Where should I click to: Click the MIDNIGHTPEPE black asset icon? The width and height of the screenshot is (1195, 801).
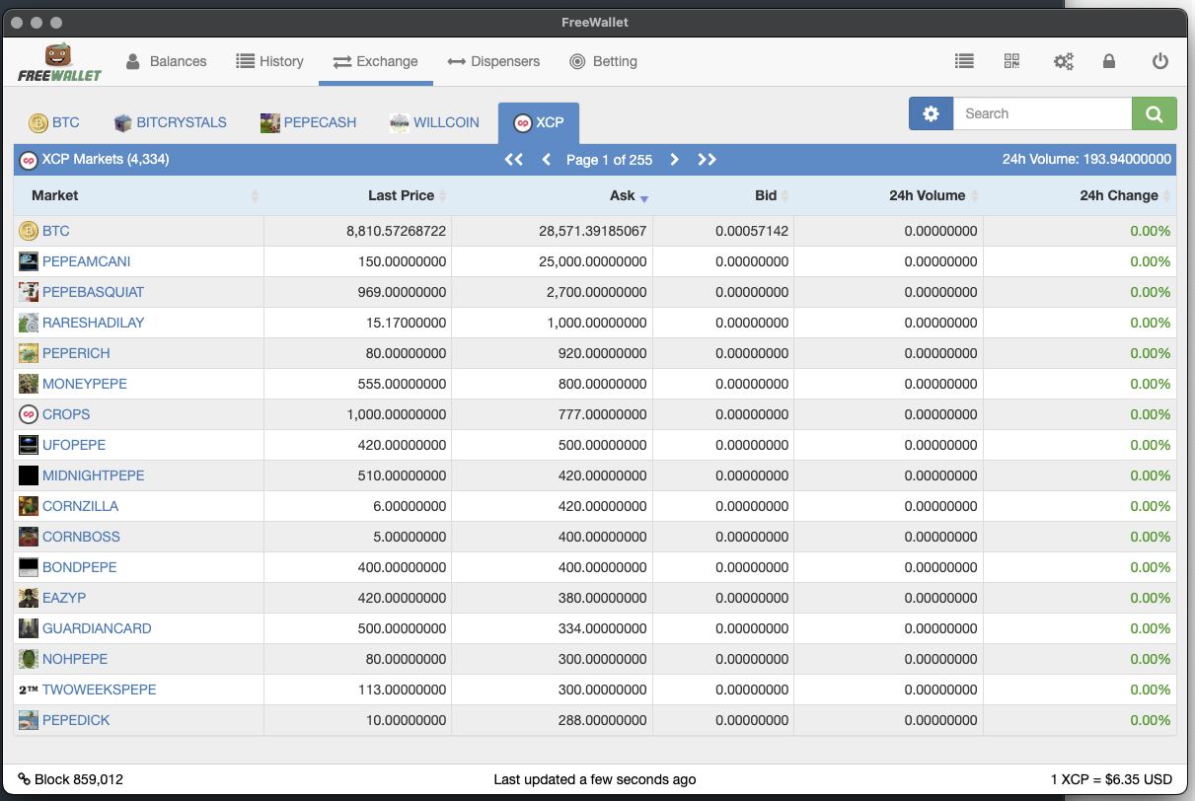(x=29, y=475)
